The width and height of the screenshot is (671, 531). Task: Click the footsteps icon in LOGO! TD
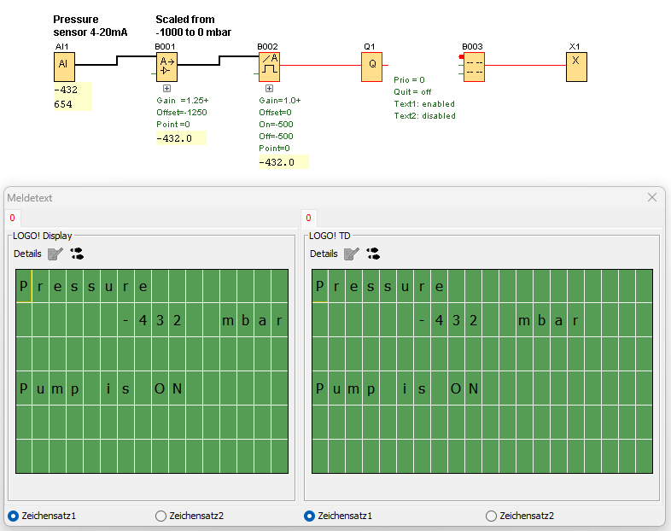373,254
